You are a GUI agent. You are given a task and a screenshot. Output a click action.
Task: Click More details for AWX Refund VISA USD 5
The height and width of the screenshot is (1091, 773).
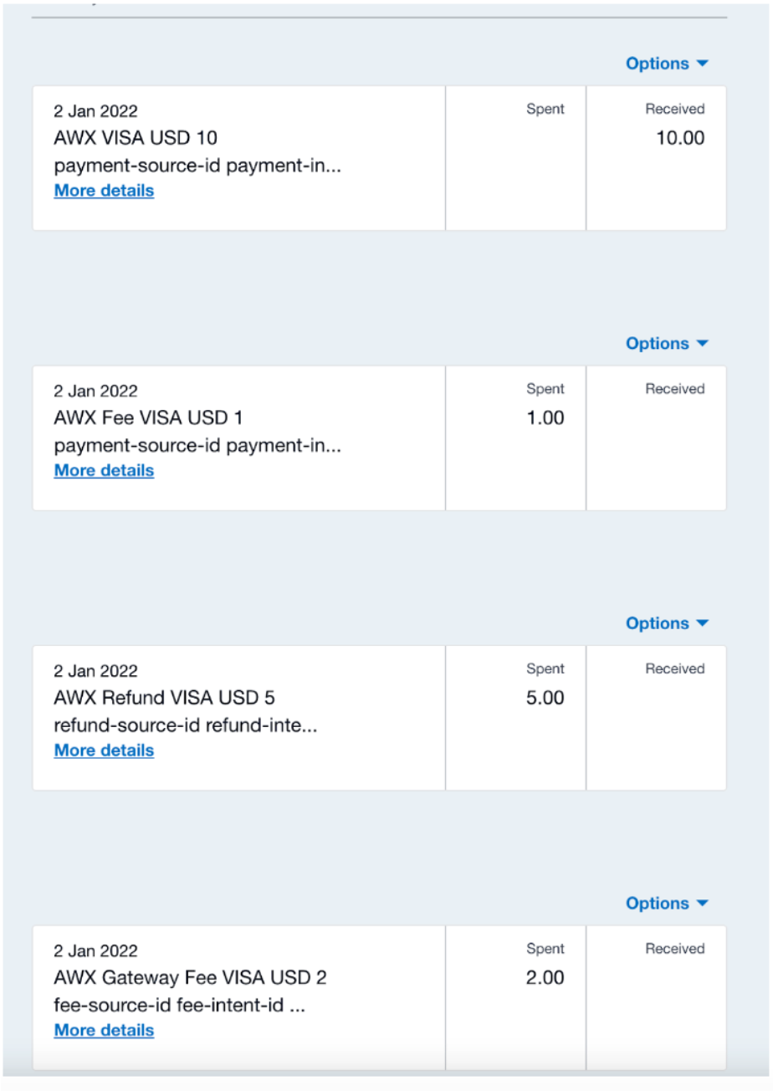click(x=104, y=750)
